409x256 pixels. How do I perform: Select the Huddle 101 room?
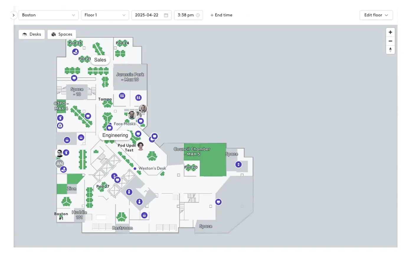[79, 214]
